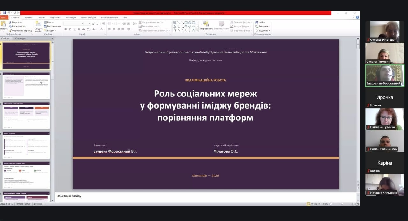Switch to slide sorter view in status bar
The image size is (408, 221).
(x=312, y=204)
